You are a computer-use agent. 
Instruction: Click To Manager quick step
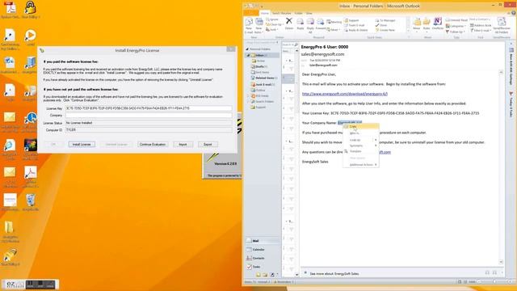click(385, 20)
